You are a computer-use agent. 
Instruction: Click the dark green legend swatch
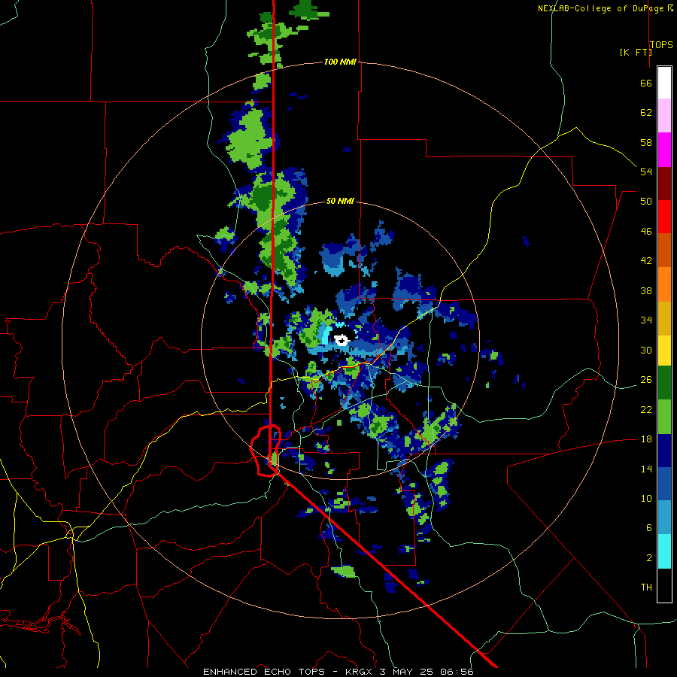click(x=664, y=383)
